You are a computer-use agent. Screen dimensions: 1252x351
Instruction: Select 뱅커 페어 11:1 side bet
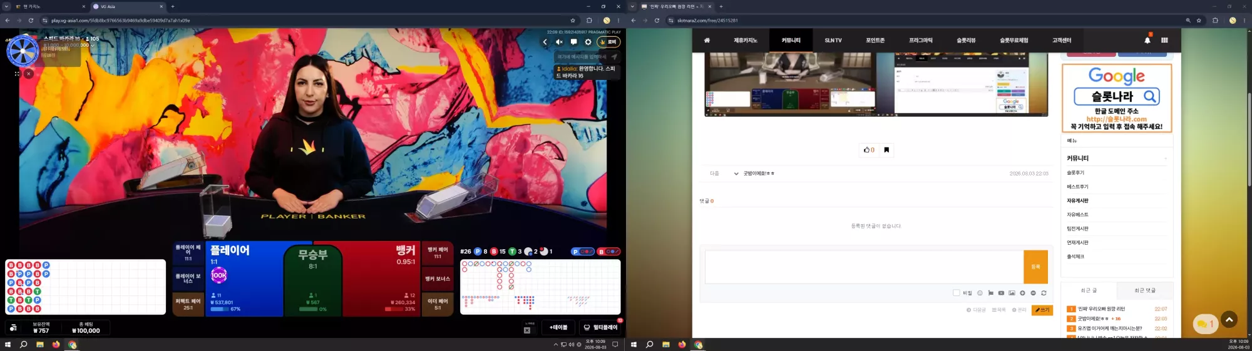coord(438,253)
